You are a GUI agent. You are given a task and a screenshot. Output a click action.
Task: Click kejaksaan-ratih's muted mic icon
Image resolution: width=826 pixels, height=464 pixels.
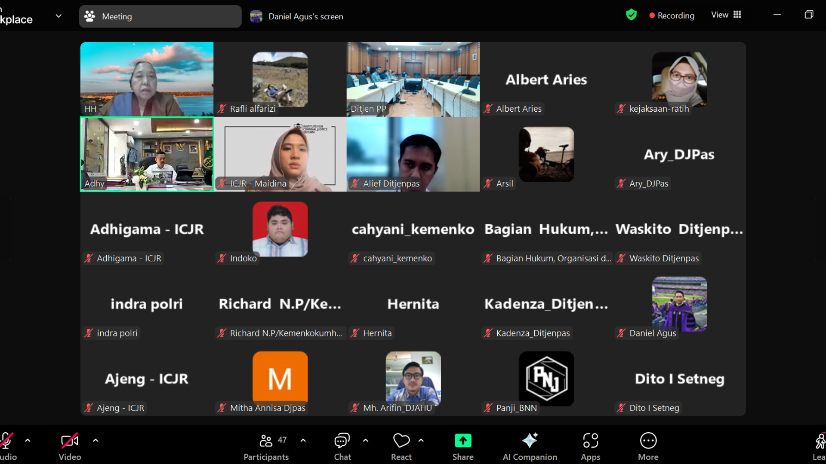621,109
